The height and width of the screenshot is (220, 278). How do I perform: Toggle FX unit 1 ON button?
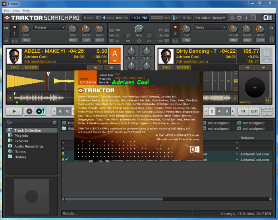click(26, 40)
